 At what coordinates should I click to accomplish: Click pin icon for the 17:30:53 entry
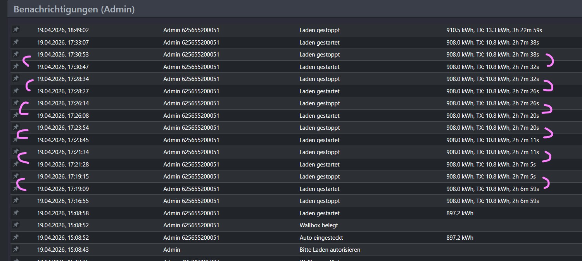pos(16,54)
